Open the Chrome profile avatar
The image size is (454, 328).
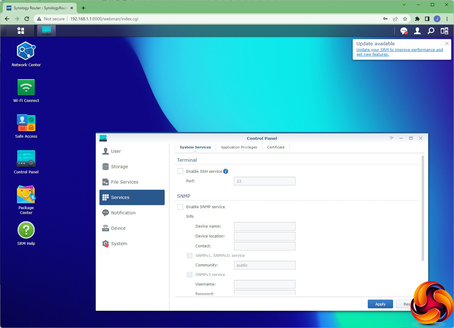pos(437,19)
